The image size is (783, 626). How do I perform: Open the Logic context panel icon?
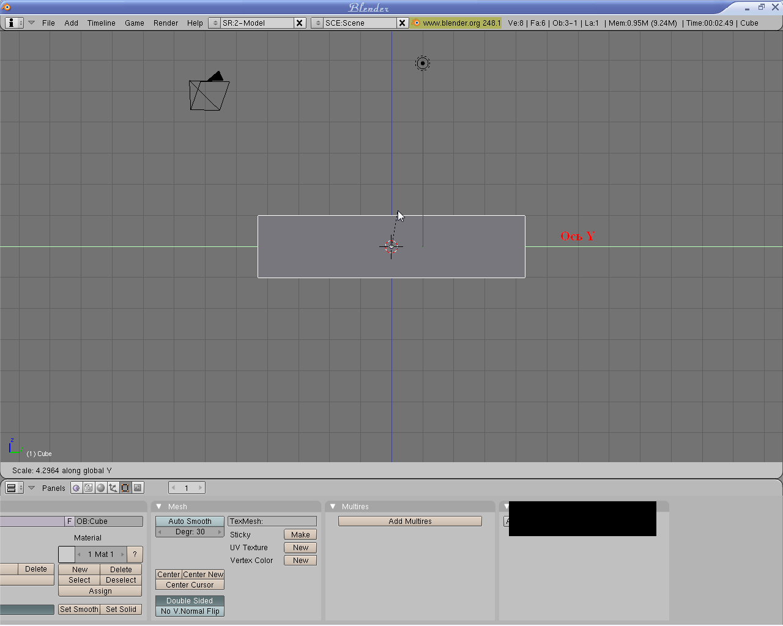(76, 488)
